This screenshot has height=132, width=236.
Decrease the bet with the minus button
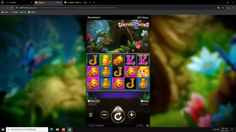point(104,115)
